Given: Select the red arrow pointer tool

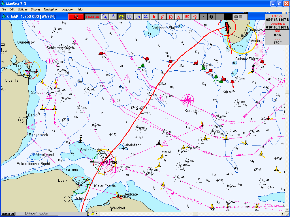Looking at the screenshot, I should (154, 17).
